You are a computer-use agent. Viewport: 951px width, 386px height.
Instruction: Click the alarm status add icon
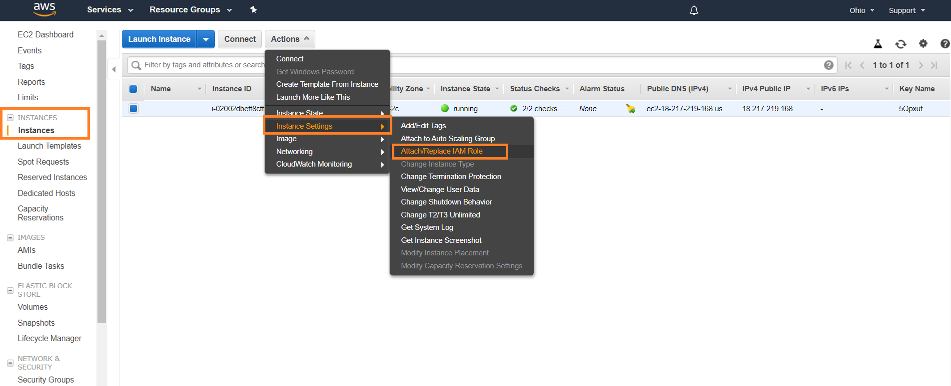click(631, 109)
